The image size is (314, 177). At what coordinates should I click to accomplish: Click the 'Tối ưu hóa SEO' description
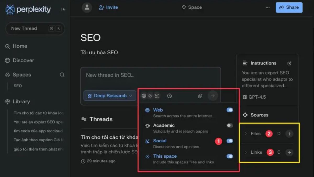99,52
